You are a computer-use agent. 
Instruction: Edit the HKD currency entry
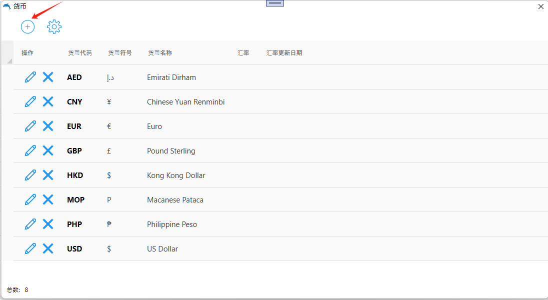[30, 175]
